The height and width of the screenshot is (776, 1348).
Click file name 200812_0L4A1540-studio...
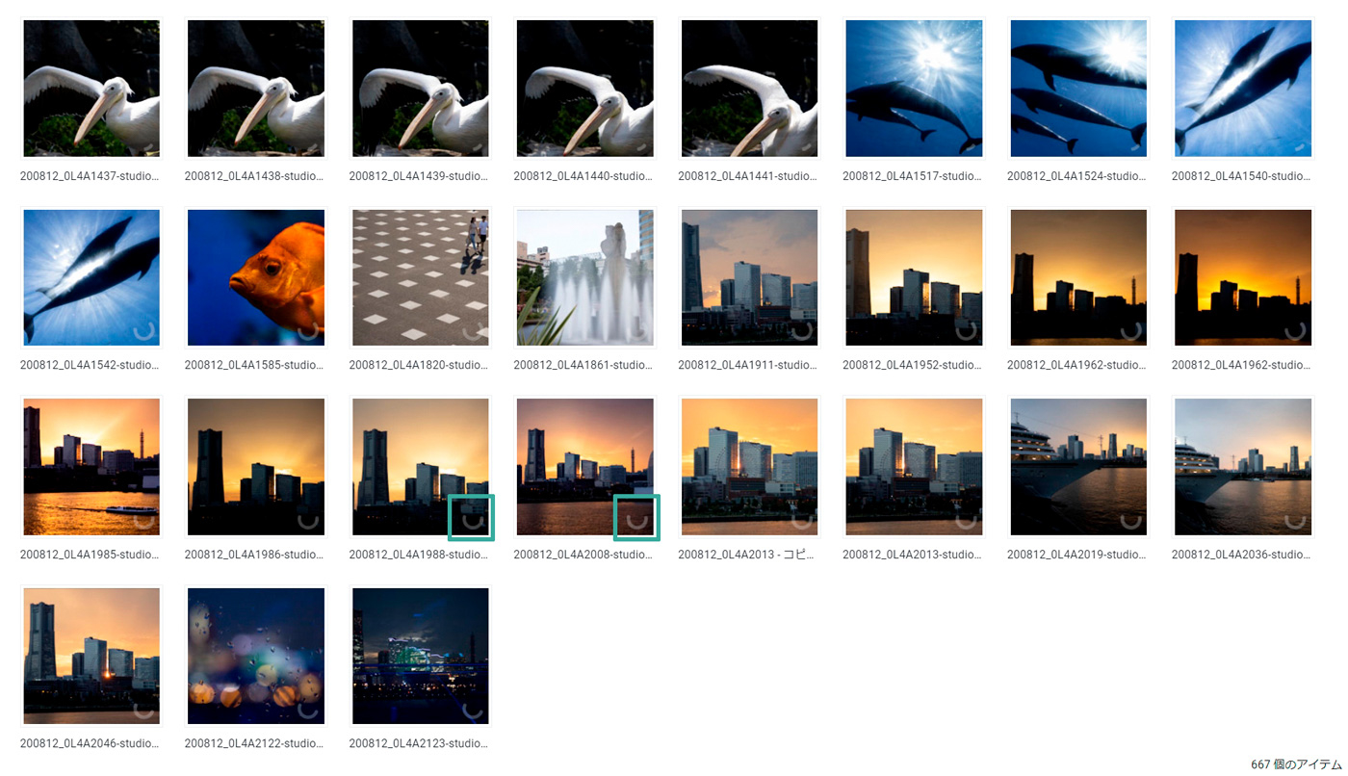pos(1242,176)
